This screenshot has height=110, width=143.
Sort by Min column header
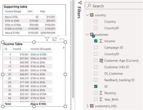[30, 11]
